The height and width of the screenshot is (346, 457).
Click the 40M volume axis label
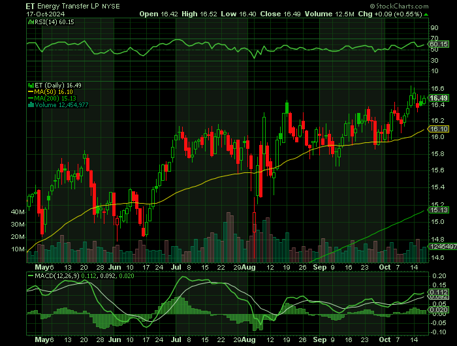click(x=18, y=212)
